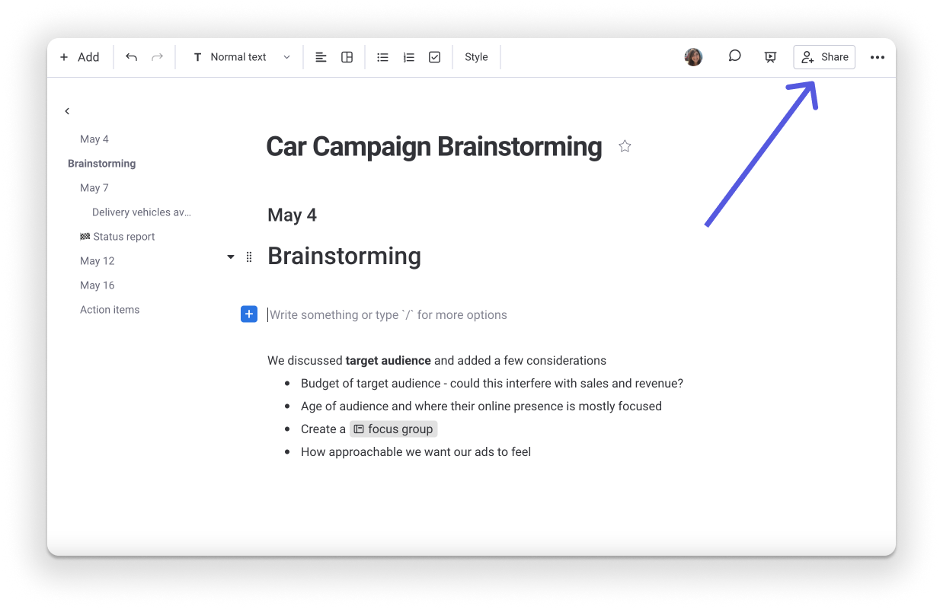Select Action items in the sidebar
This screenshot has height=609, width=940.
(110, 309)
